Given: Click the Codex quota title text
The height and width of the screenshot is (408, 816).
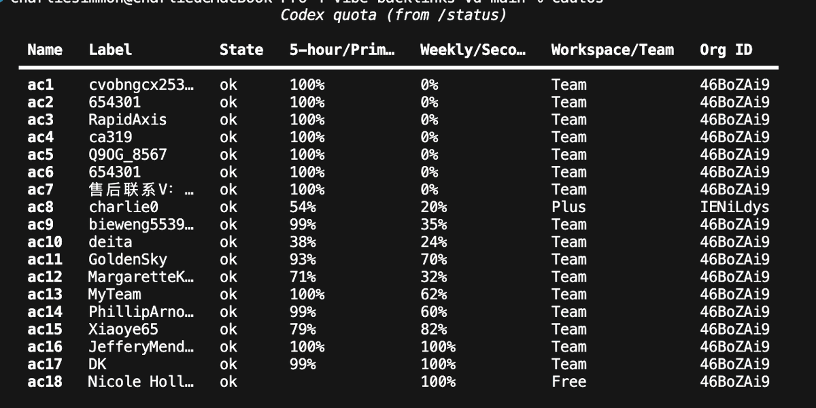Looking at the screenshot, I should [x=394, y=15].
